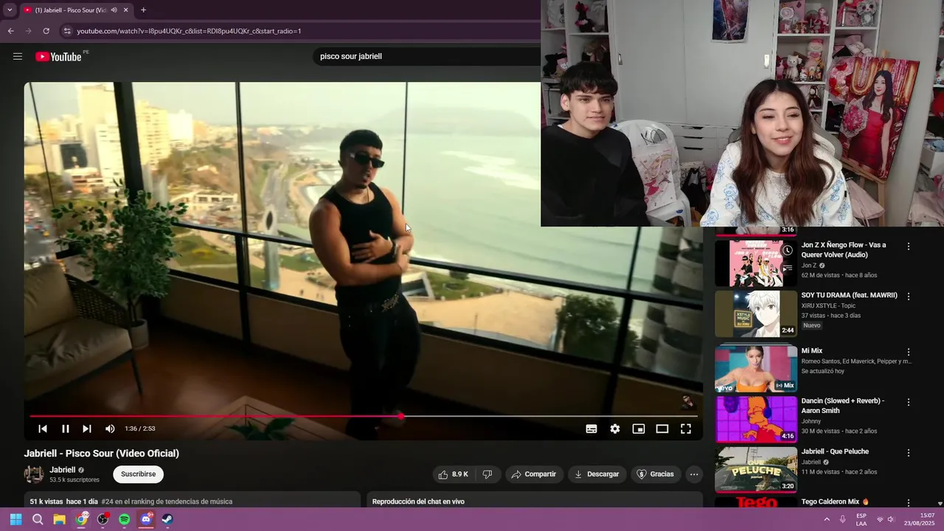Open options for SOY TU DRAMA video
944x531 pixels.
pos(909,296)
